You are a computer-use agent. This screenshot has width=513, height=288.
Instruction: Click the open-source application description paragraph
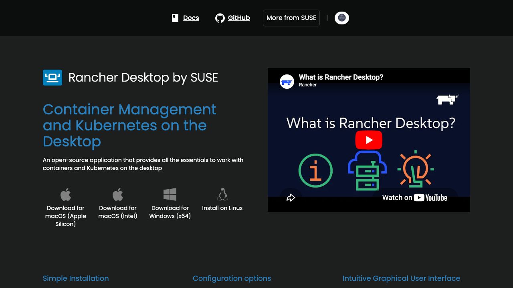[x=143, y=164]
